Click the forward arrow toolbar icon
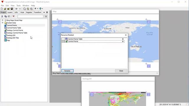 [x=20, y=9]
